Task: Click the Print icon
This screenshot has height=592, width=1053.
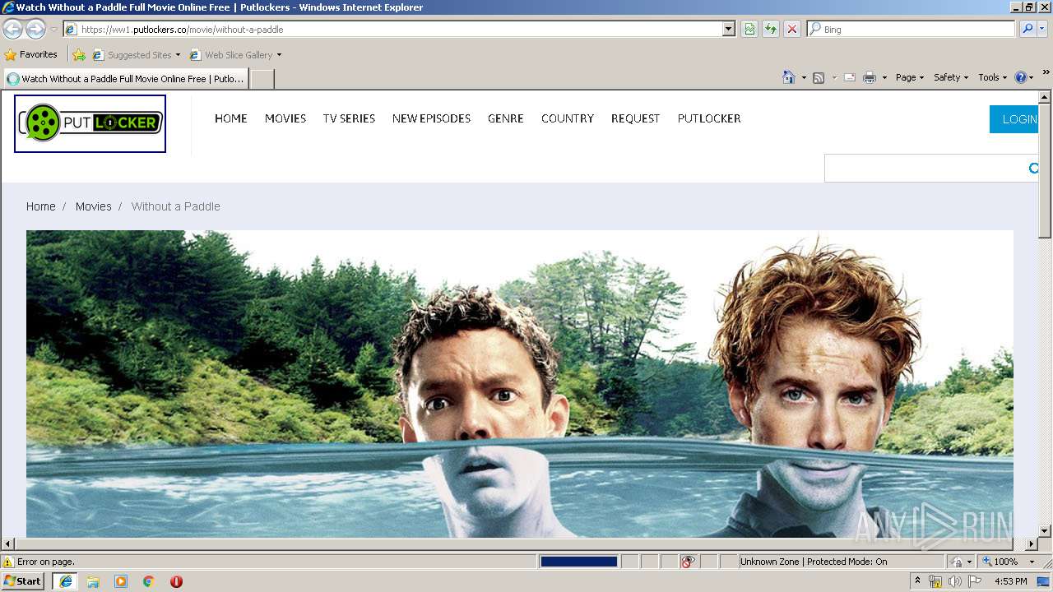Action: (x=870, y=77)
